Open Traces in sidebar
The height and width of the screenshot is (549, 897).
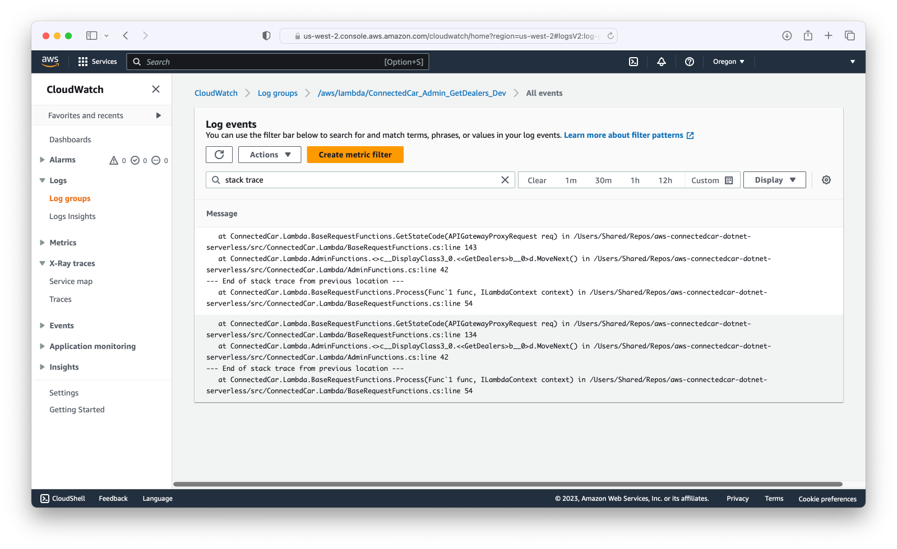tap(61, 299)
